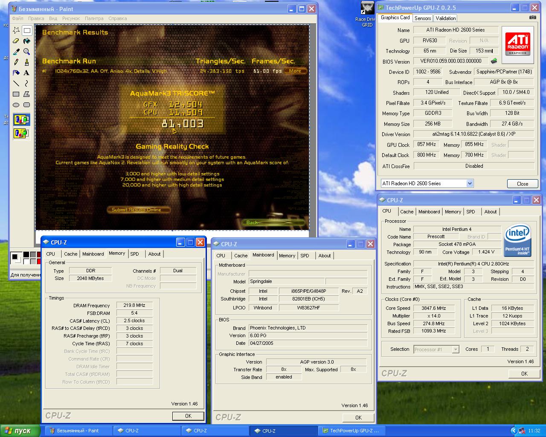Click the ATI Radeon logo in GPU-Z

coord(517,45)
